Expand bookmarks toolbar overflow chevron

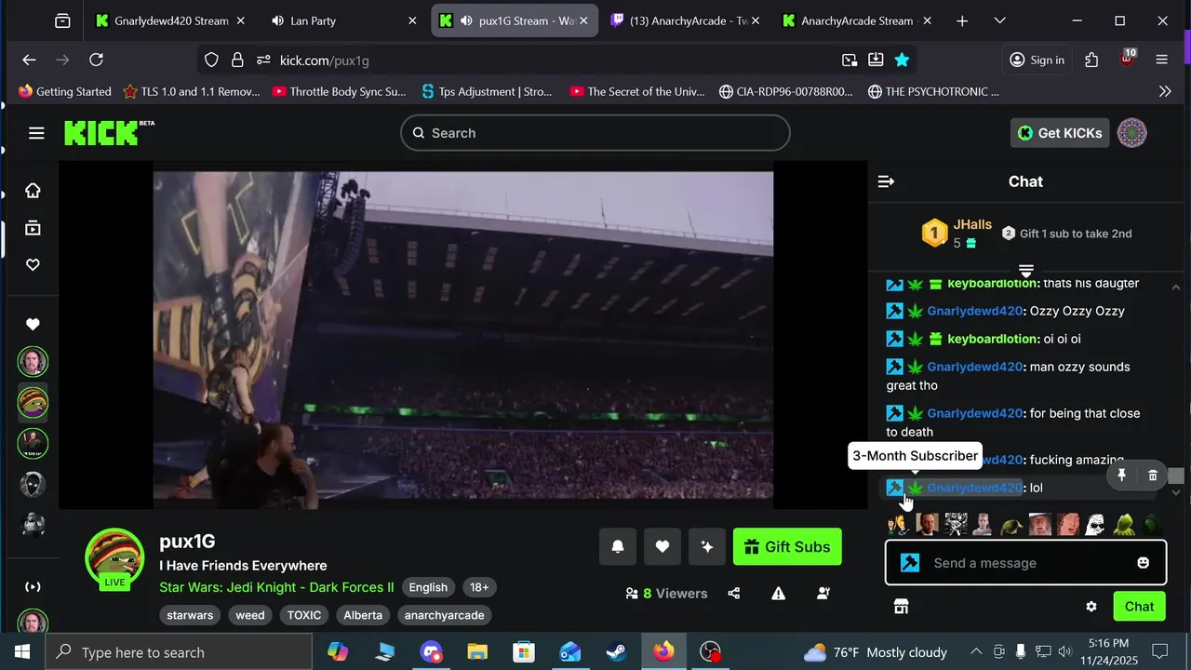coord(1165,91)
